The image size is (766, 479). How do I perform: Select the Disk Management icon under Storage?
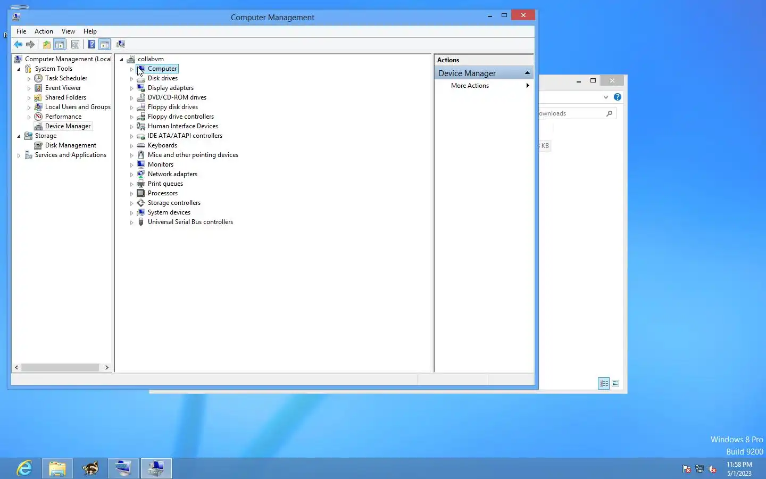pos(38,145)
